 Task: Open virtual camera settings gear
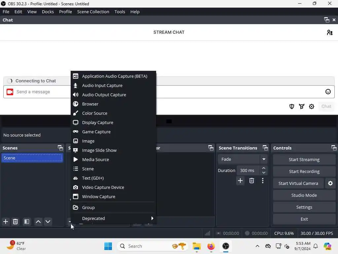click(330, 183)
